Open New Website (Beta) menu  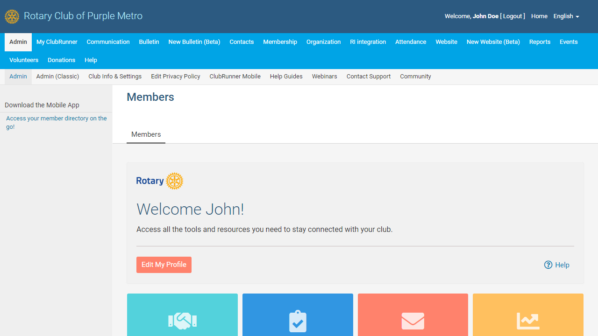493,42
